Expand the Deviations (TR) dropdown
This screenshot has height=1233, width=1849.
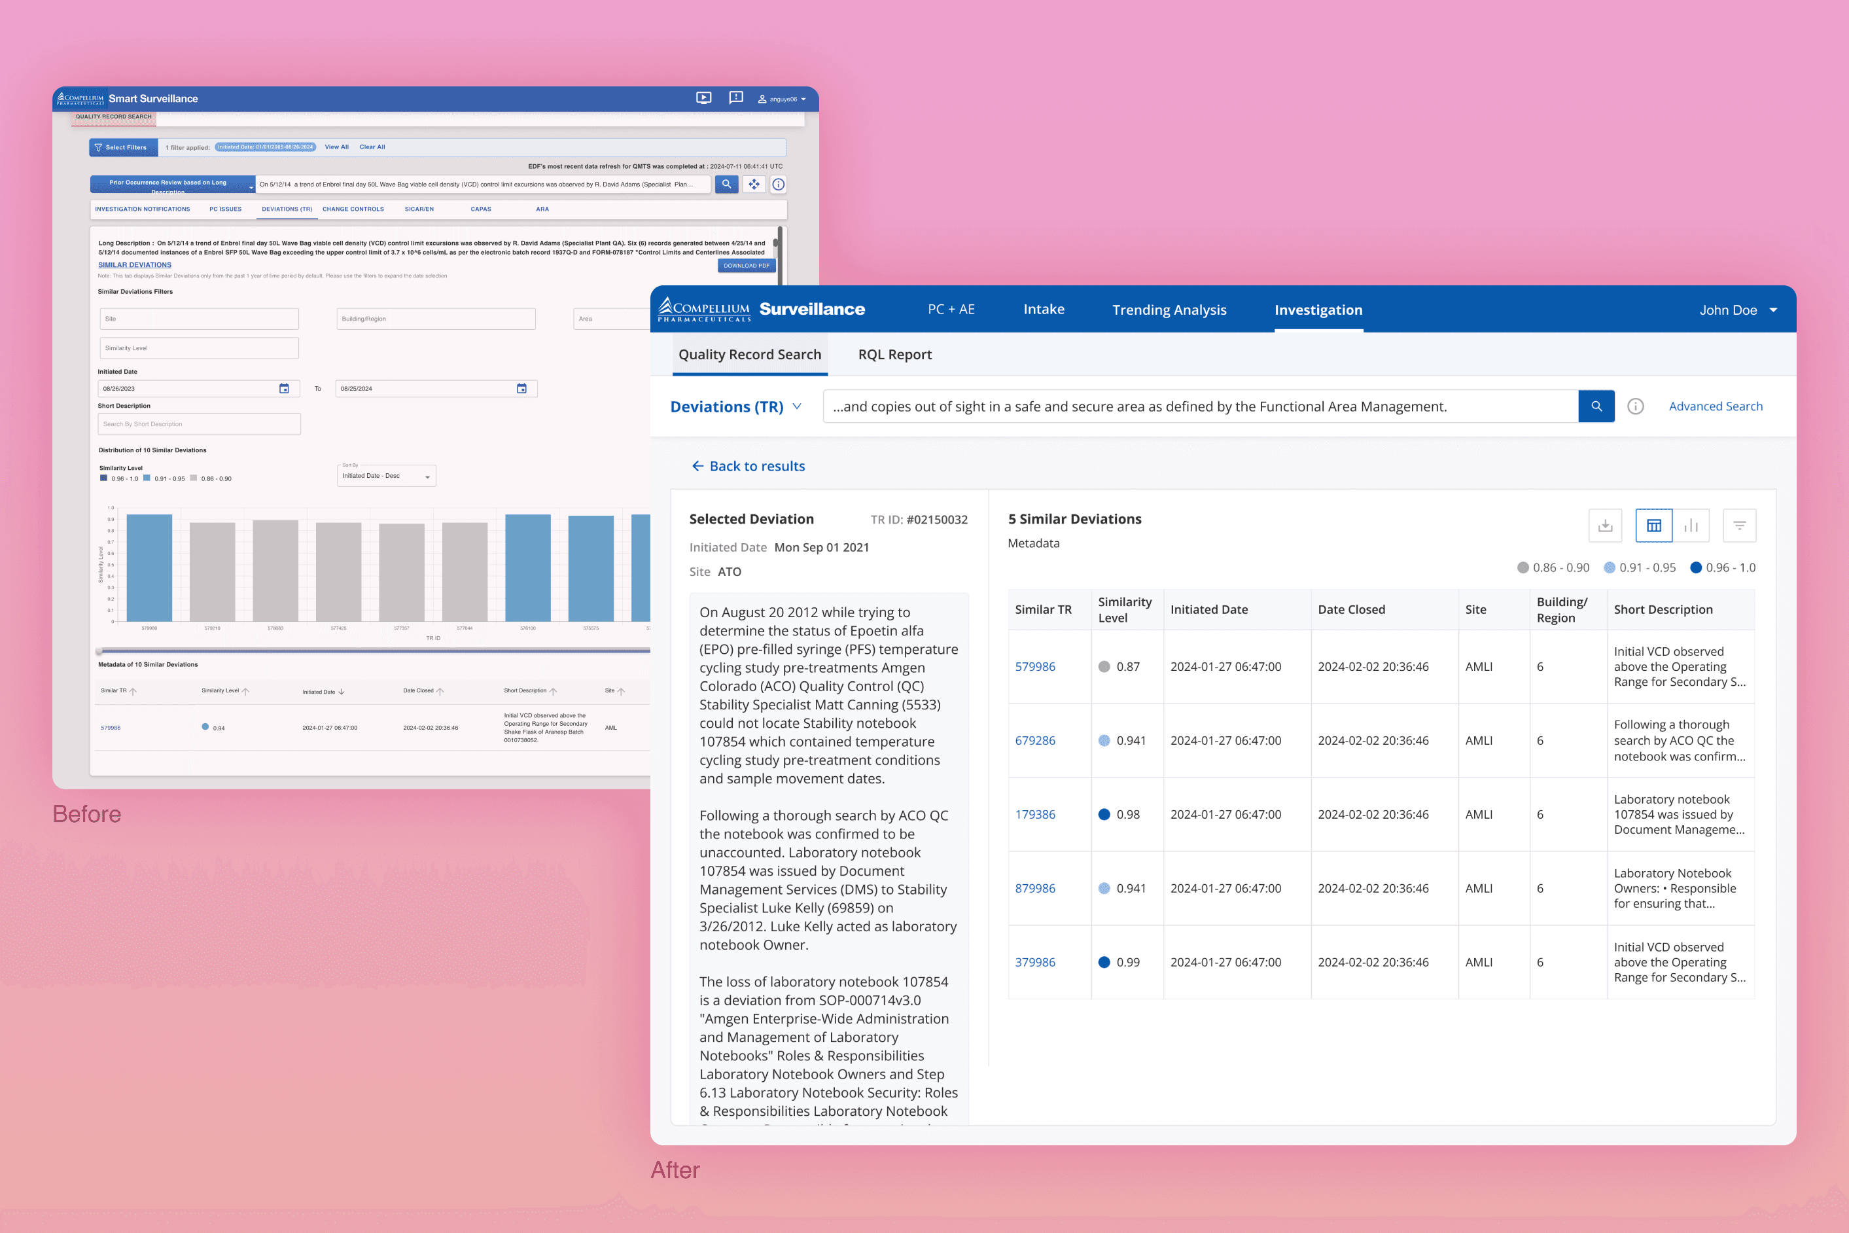[x=736, y=406]
